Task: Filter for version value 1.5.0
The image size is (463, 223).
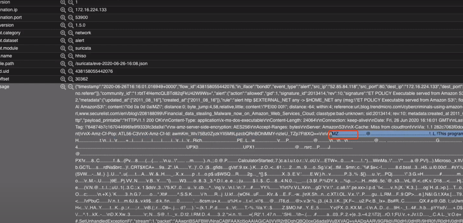Action: pos(63,25)
